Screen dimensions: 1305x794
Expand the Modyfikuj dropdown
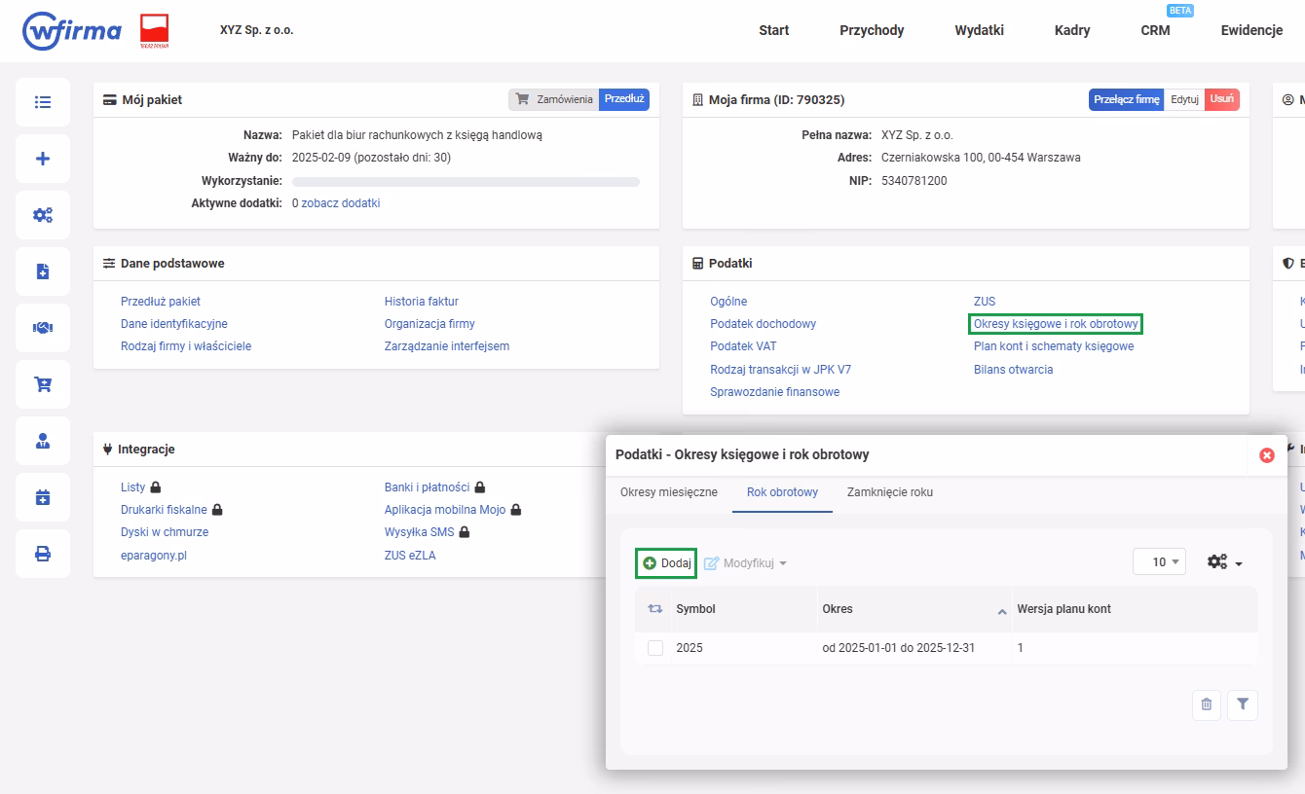[745, 563]
